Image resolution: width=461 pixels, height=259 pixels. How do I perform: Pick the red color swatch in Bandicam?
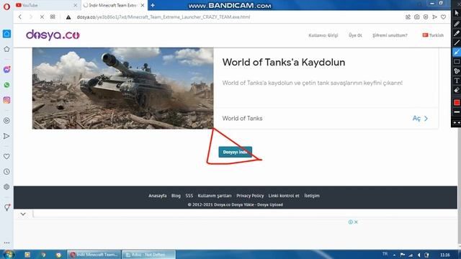tap(457, 102)
